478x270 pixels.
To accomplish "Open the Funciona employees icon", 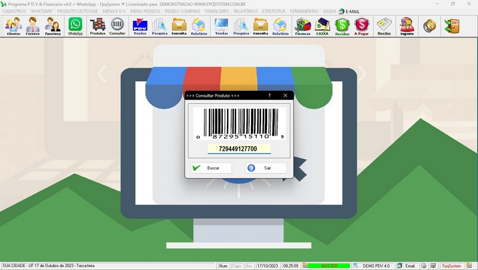I will tap(53, 26).
